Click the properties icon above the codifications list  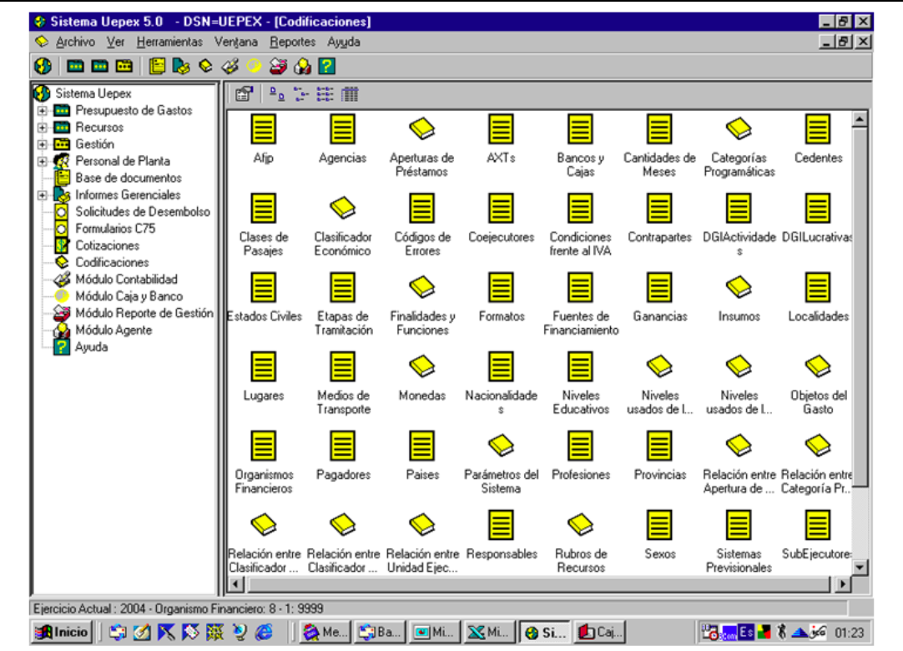click(x=244, y=96)
